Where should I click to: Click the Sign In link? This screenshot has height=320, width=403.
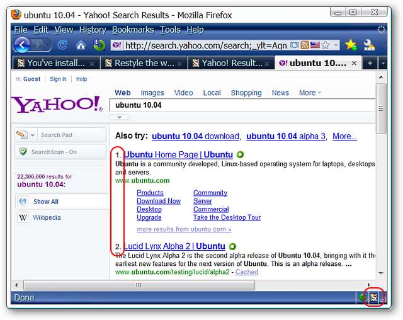[58, 79]
